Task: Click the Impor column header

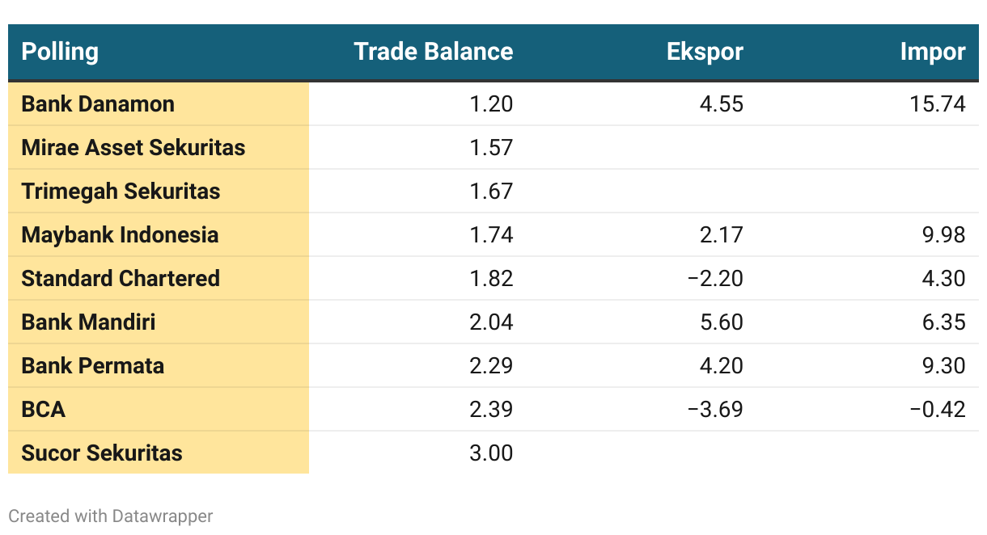Action: point(932,52)
